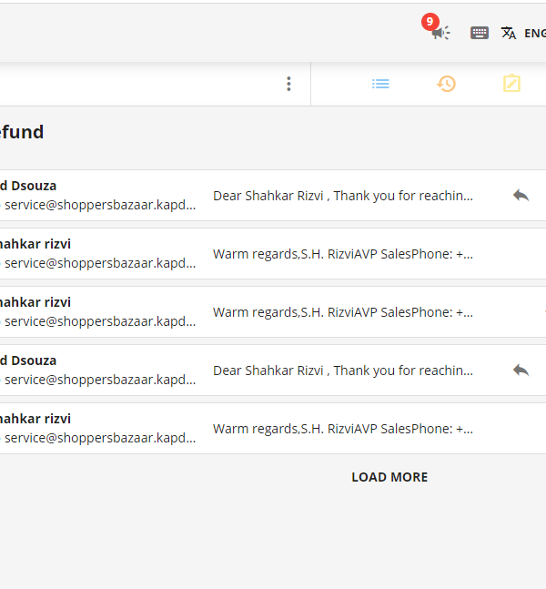Click the service@shoppersbazaar address in last row
This screenshot has width=546, height=589.
(100, 438)
